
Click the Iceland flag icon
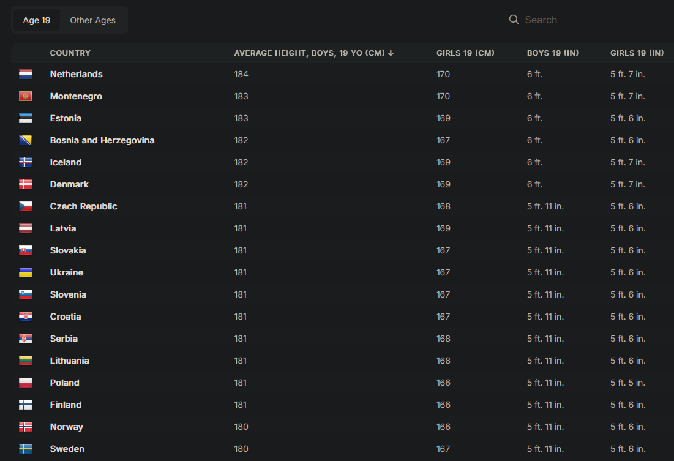26,162
